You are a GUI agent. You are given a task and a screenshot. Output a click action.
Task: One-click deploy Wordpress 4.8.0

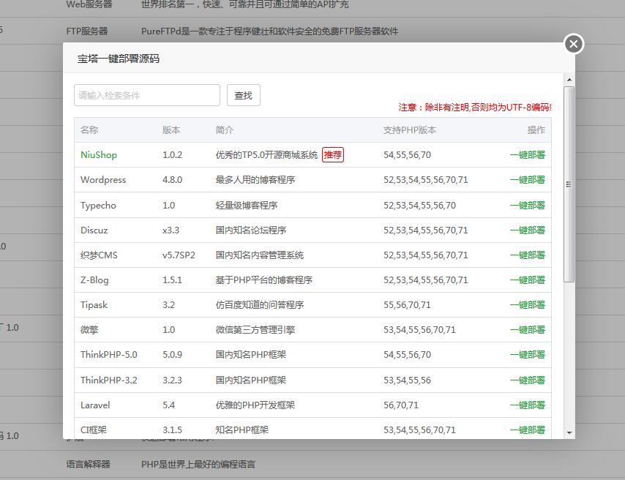click(x=528, y=180)
